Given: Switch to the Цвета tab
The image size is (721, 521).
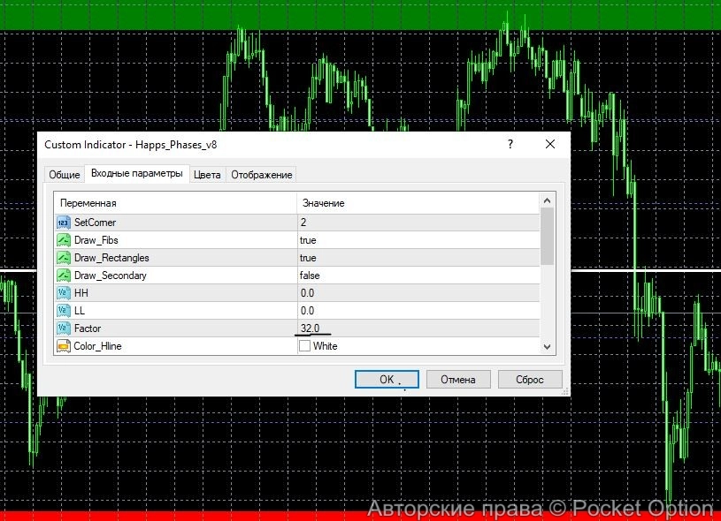Looking at the screenshot, I should coord(207,175).
